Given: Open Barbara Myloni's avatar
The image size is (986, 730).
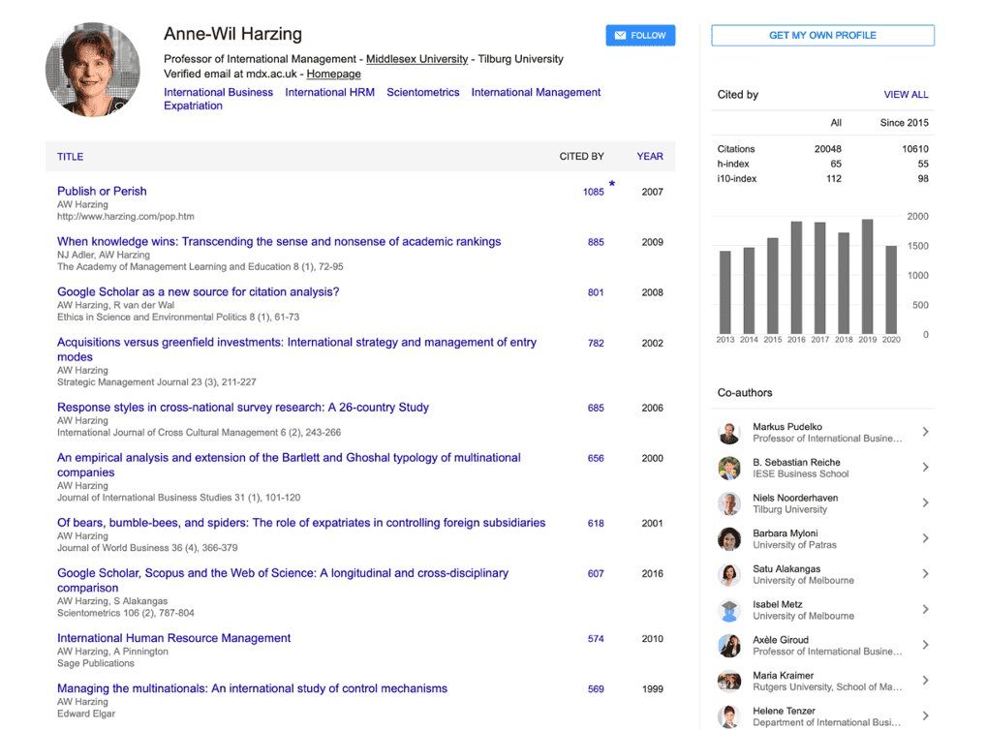Looking at the screenshot, I should pyautogui.click(x=729, y=539).
